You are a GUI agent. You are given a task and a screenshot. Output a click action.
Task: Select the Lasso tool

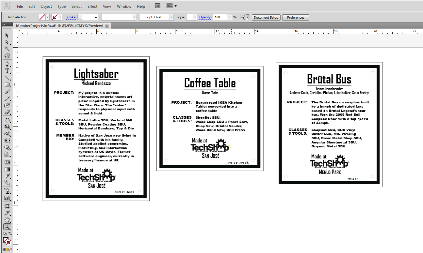point(7,56)
